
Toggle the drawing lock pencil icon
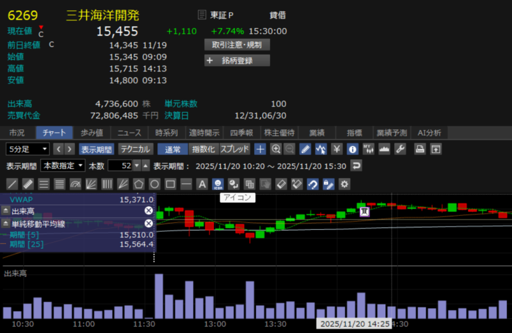pyautogui.click(x=328, y=184)
